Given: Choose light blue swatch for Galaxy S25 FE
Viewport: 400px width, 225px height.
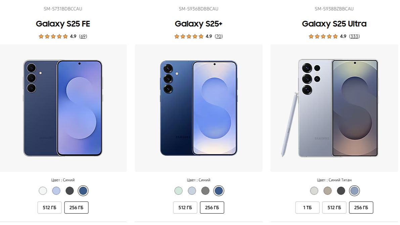Looking at the screenshot, I should pos(56,191).
